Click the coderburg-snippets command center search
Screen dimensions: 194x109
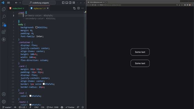click(x=39, y=3)
